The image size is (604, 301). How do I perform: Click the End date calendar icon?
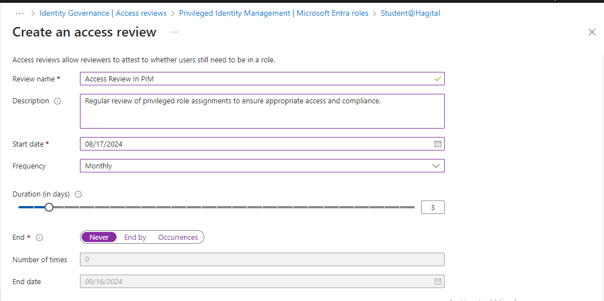click(437, 281)
